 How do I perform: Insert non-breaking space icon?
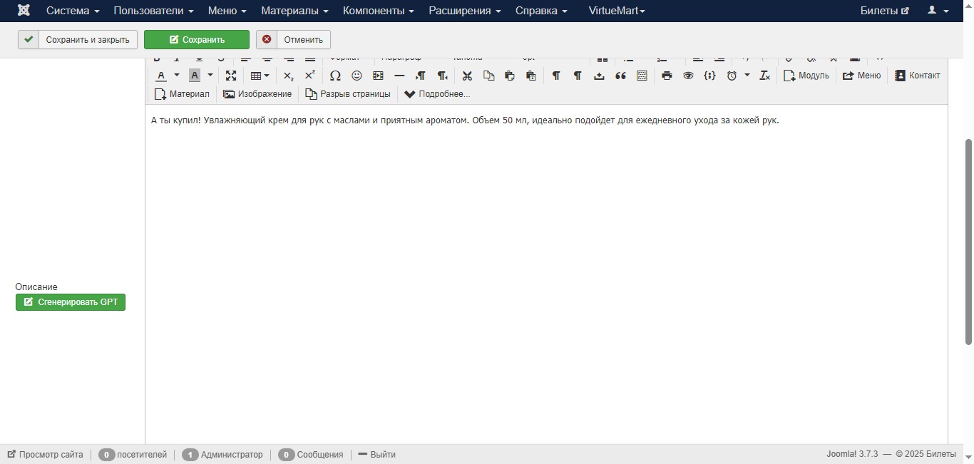point(599,76)
